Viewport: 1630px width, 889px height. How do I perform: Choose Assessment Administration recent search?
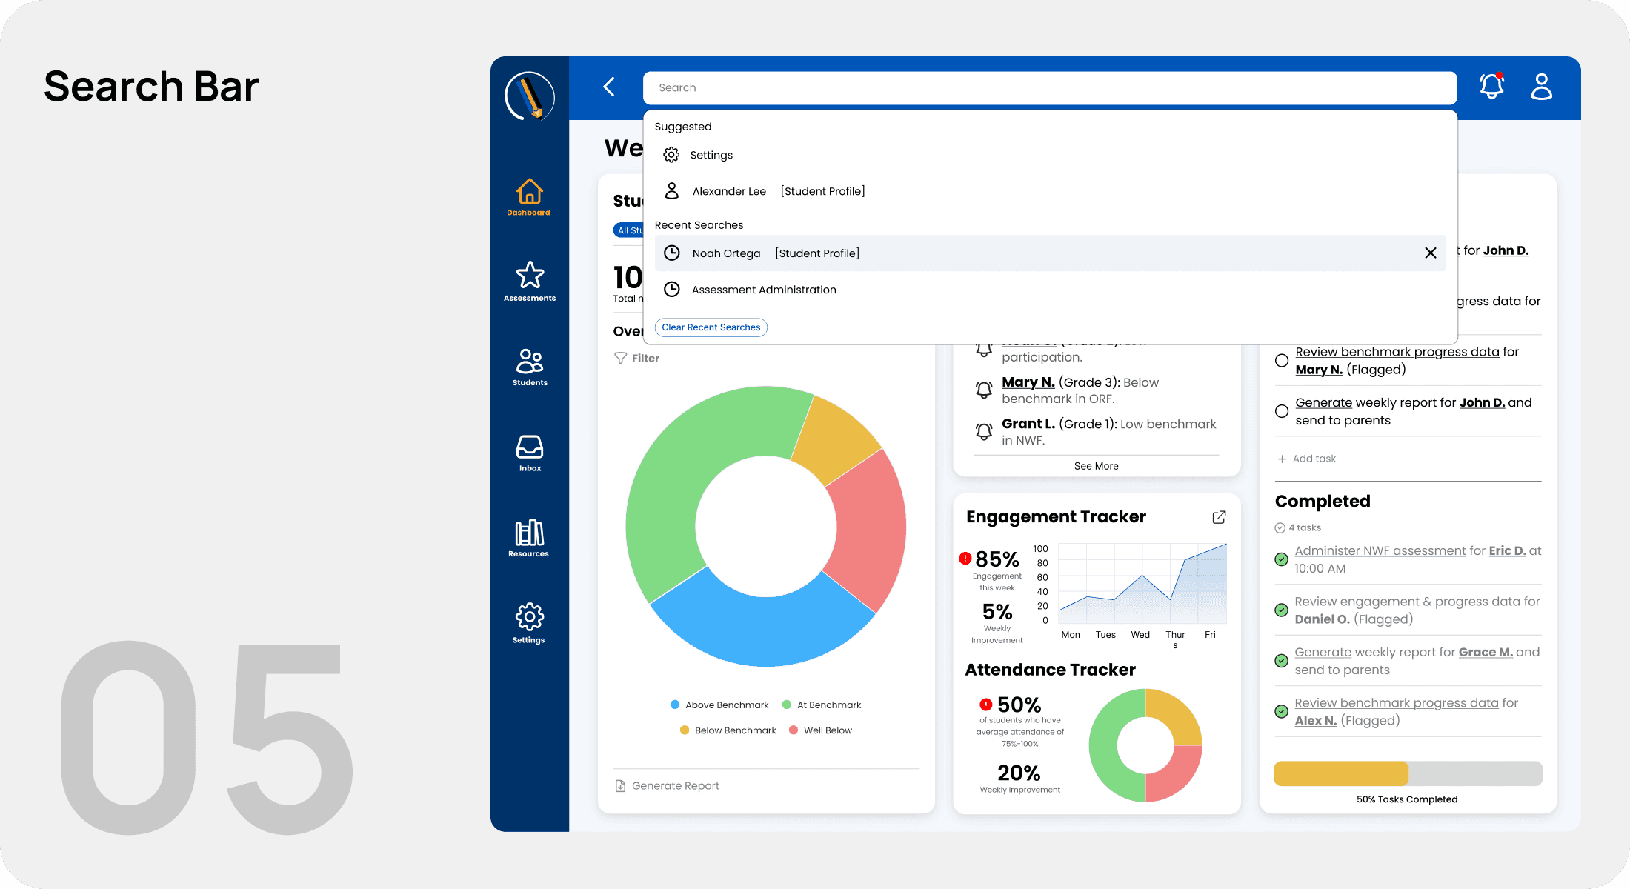point(763,290)
